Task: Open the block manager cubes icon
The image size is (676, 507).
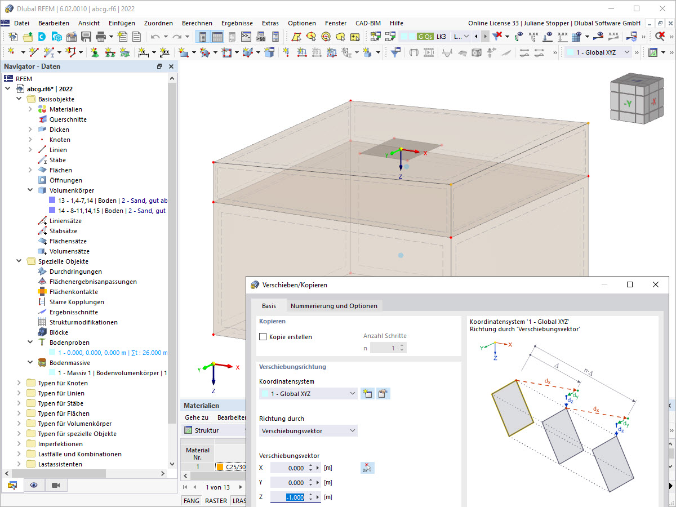Action: [x=57, y=37]
